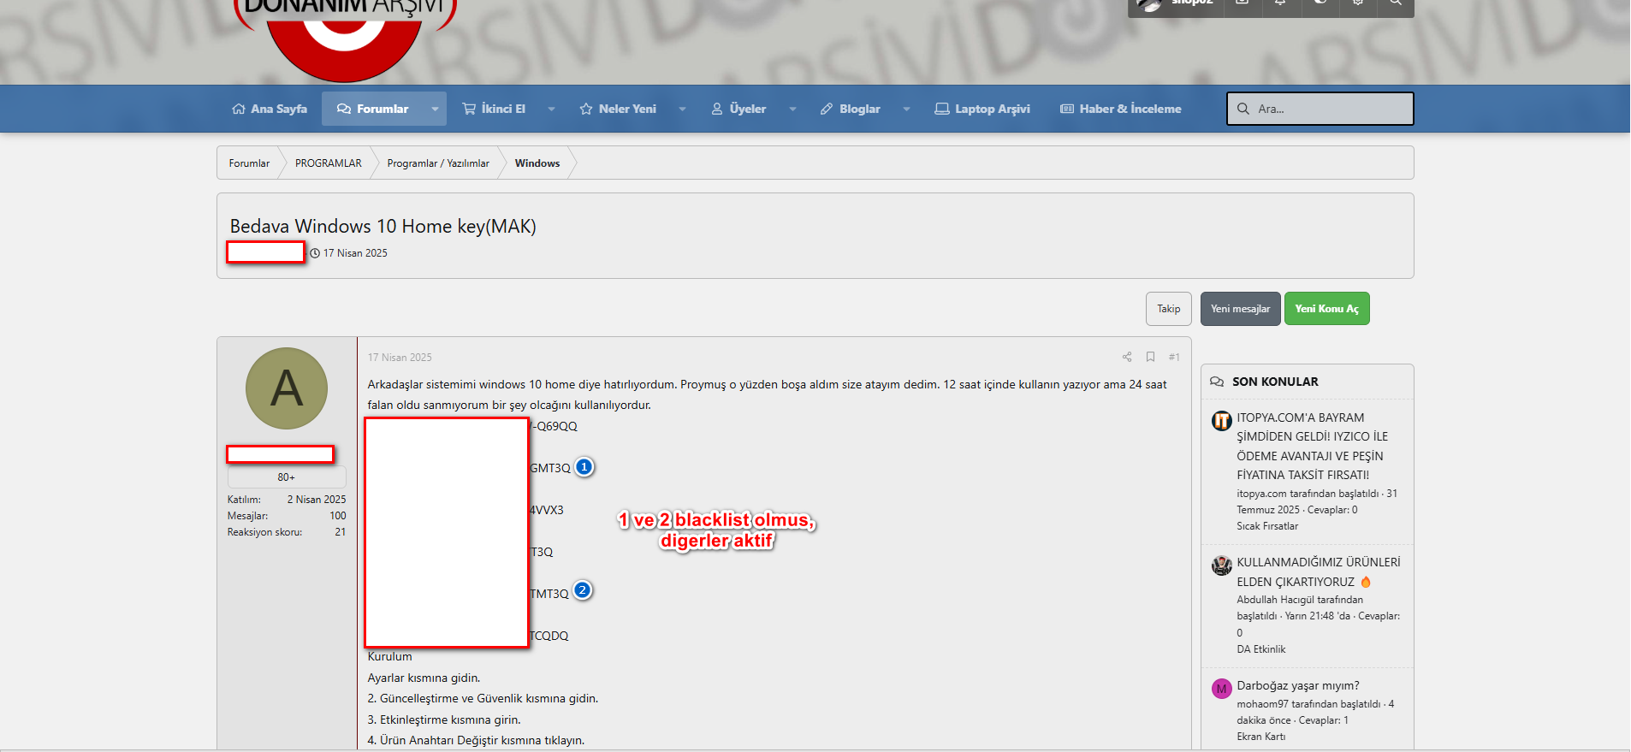Open Üyeler in the navigation bar

click(x=738, y=109)
